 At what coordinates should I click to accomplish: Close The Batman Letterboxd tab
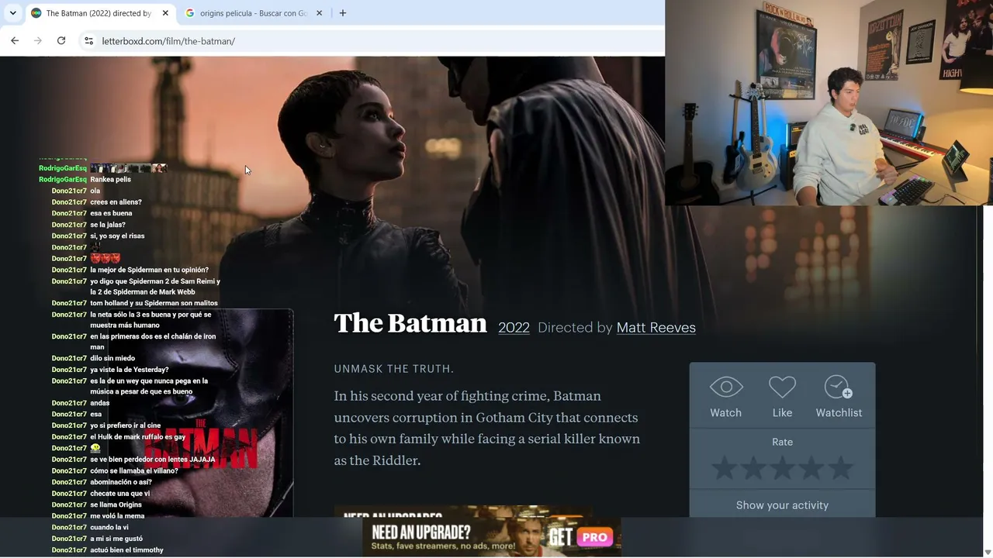point(165,13)
